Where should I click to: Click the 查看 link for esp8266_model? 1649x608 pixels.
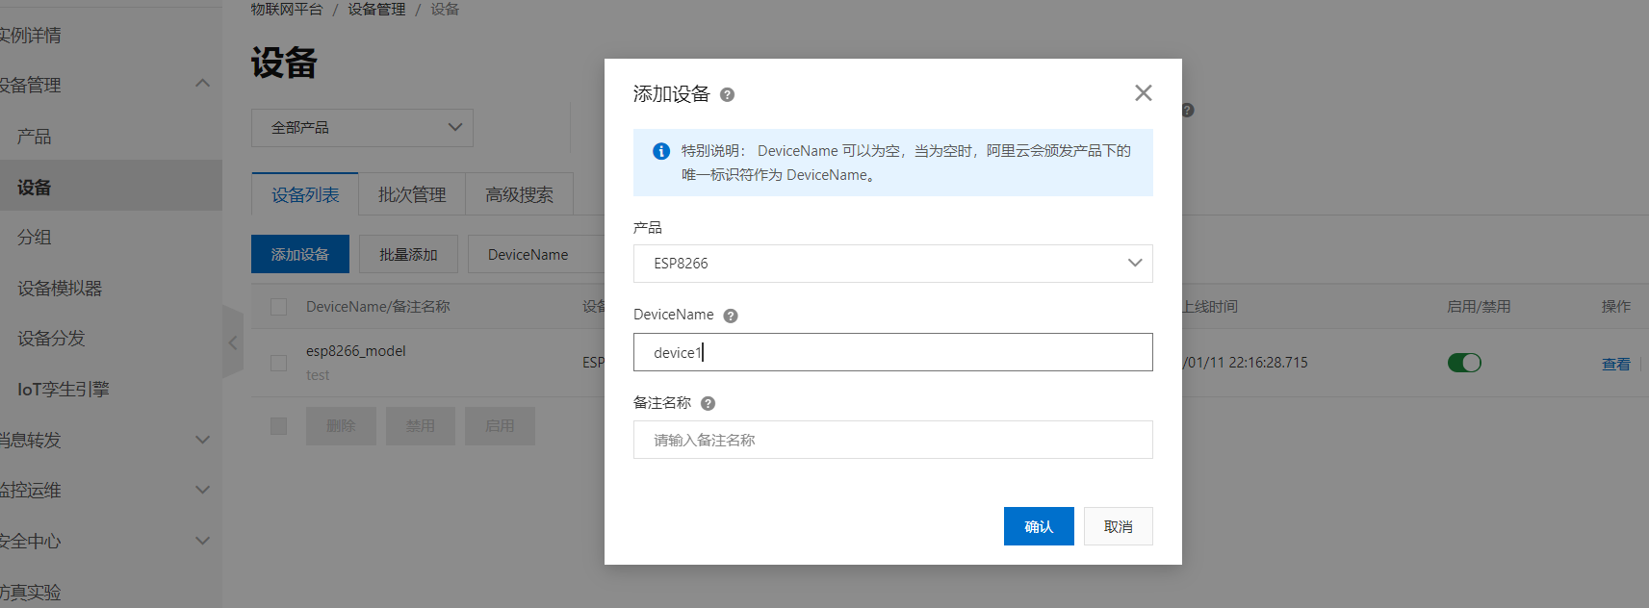point(1615,364)
